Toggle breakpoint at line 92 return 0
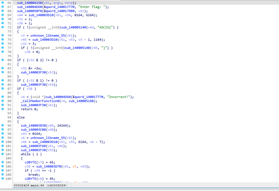The height and width of the screenshot is (191, 279). point(2,109)
